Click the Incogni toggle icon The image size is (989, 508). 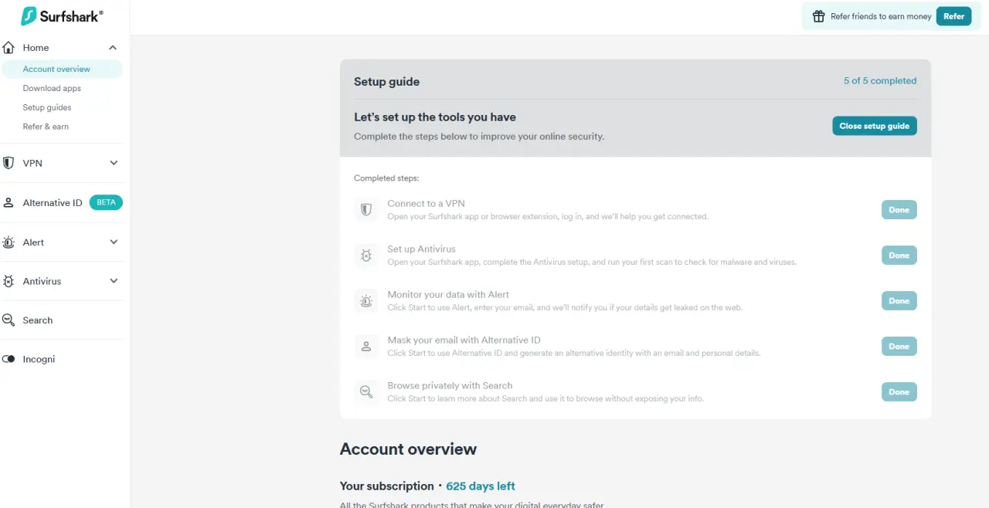click(x=9, y=360)
